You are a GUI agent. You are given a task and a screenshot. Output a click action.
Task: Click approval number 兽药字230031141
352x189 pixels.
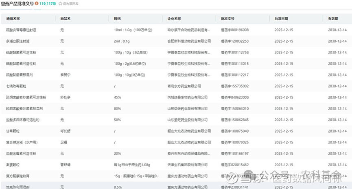click(235, 187)
